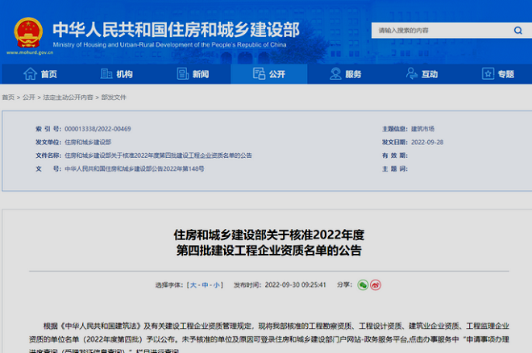The height and width of the screenshot is (353, 532).
Task: Set font size to medium (中)
Action: (205, 285)
